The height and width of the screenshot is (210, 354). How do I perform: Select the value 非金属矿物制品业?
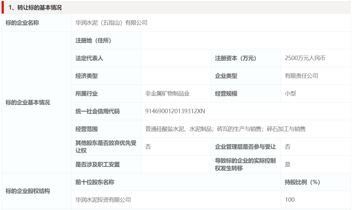(x=167, y=94)
